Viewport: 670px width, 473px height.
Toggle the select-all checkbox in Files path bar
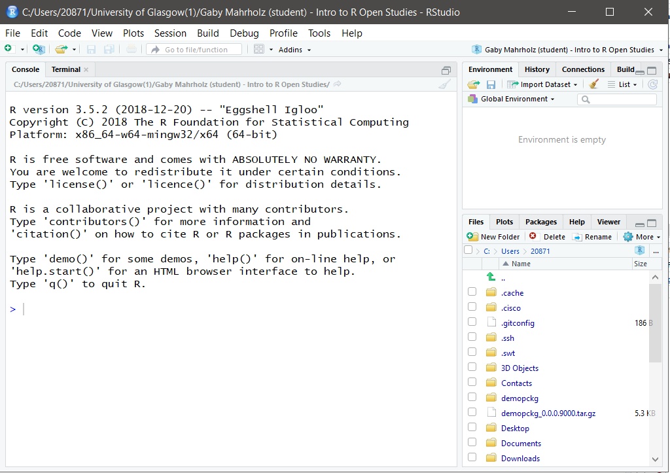pos(468,250)
